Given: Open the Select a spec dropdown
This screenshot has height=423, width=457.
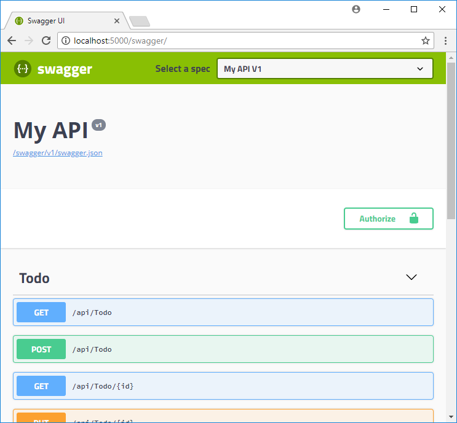Looking at the screenshot, I should [325, 69].
